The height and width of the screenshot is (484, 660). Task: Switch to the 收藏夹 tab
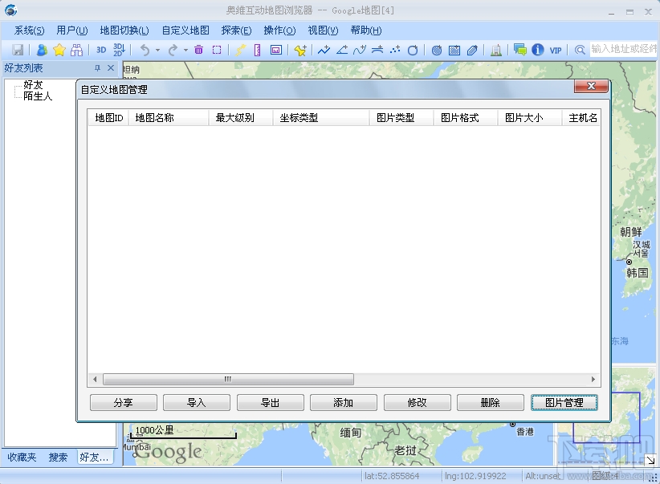click(x=20, y=457)
